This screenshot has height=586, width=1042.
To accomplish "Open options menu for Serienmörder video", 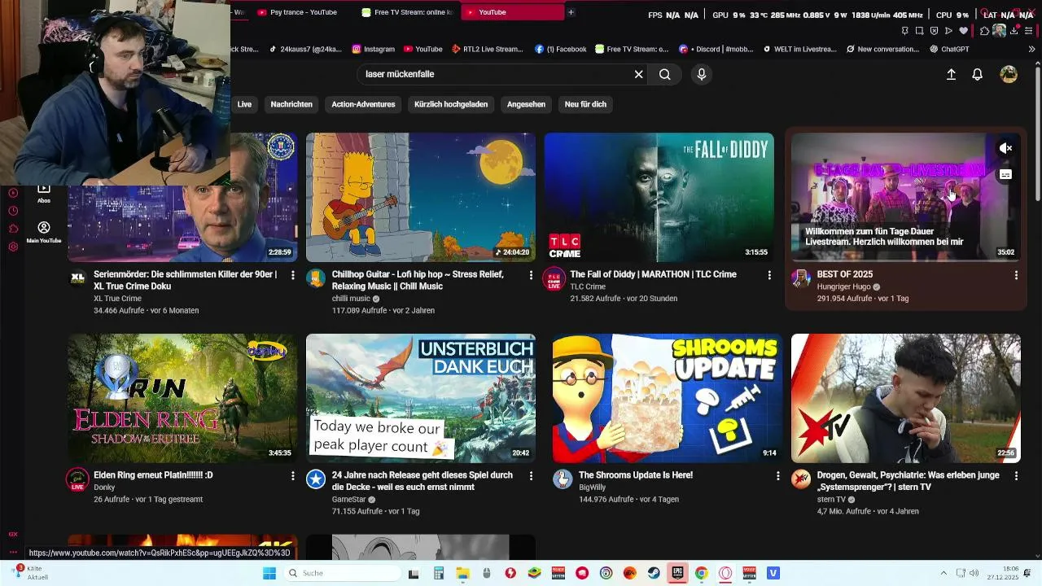I will [x=293, y=275].
